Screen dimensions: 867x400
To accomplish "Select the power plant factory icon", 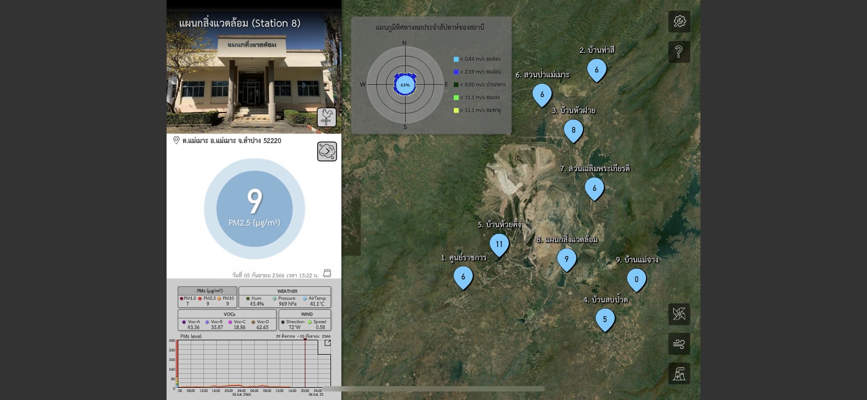I will point(679,374).
